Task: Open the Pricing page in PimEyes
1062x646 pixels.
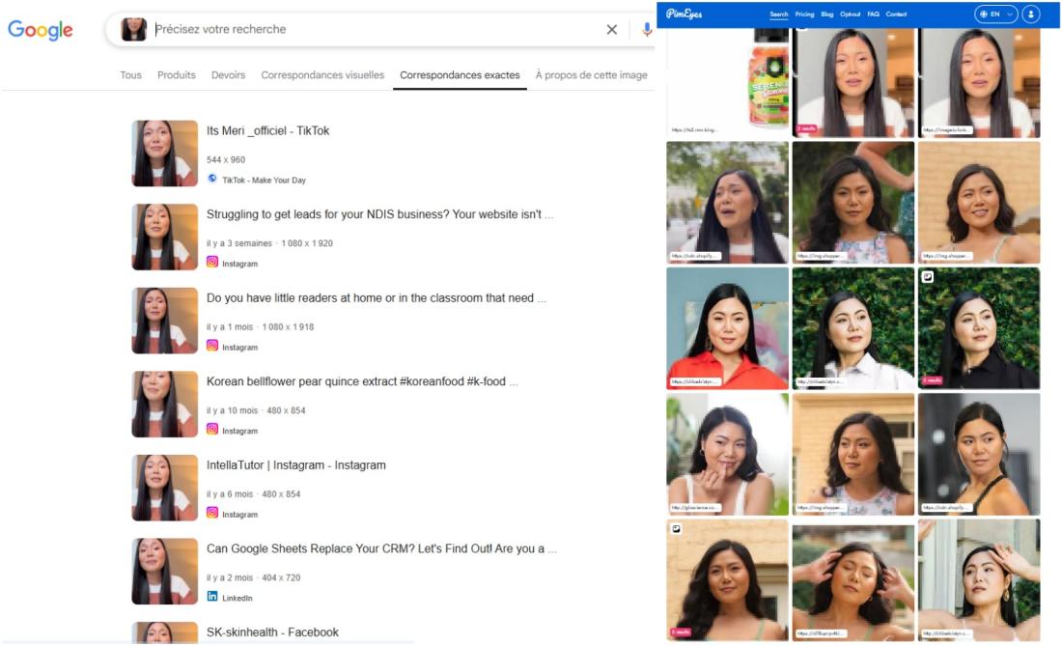Action: 804,14
